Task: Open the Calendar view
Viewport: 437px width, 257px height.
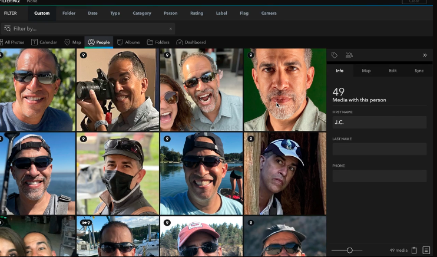Action: click(x=44, y=42)
